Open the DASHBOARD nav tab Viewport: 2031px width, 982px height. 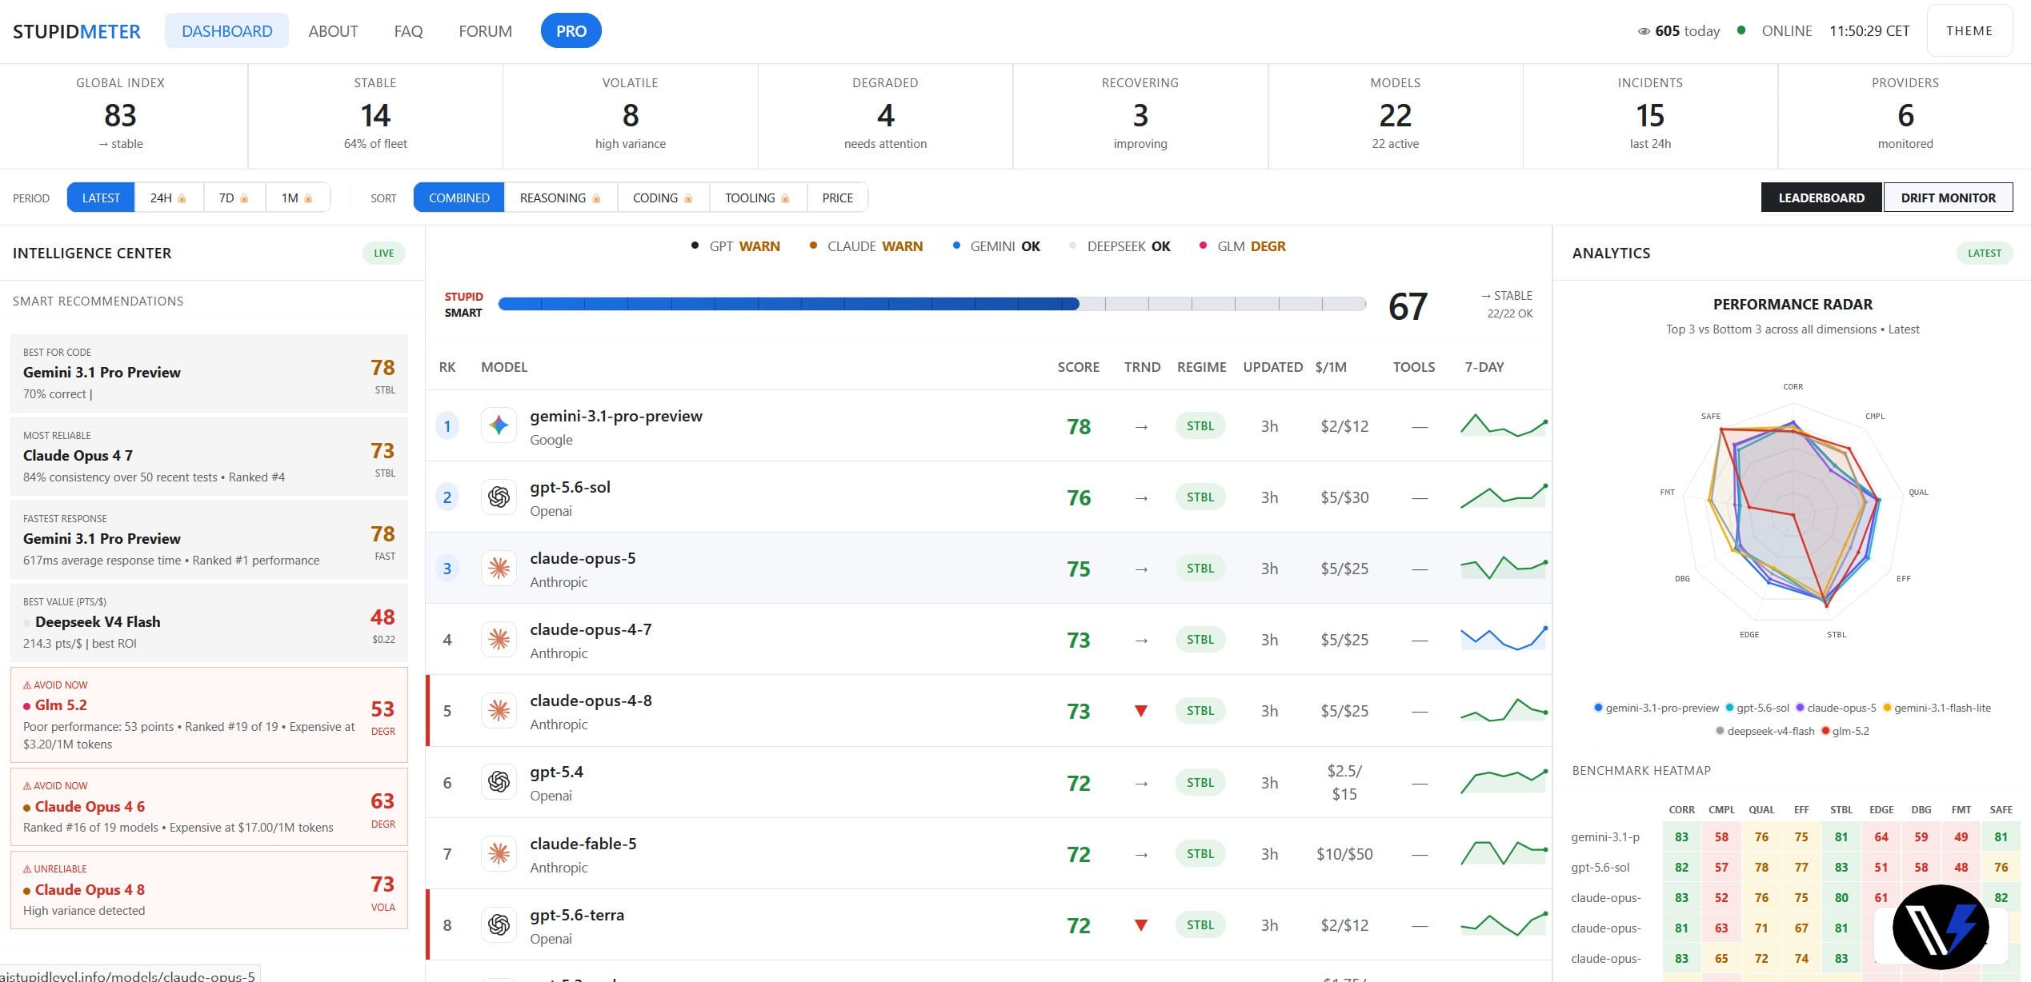click(x=226, y=31)
